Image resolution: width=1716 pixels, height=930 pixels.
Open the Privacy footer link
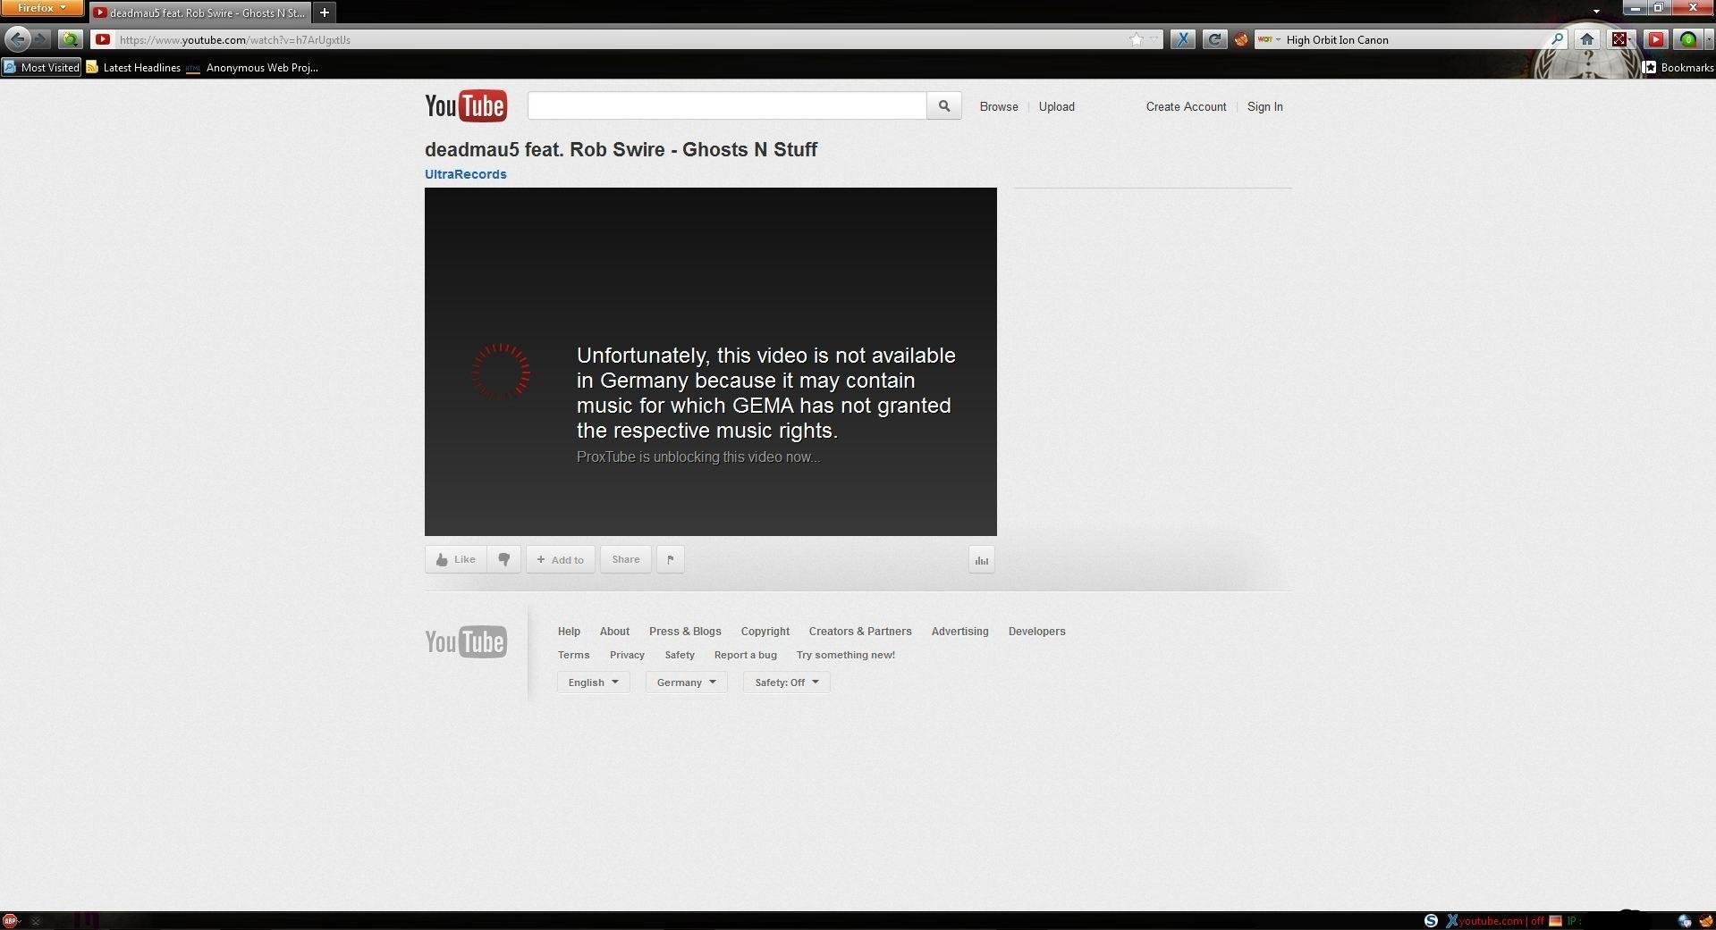[627, 655]
